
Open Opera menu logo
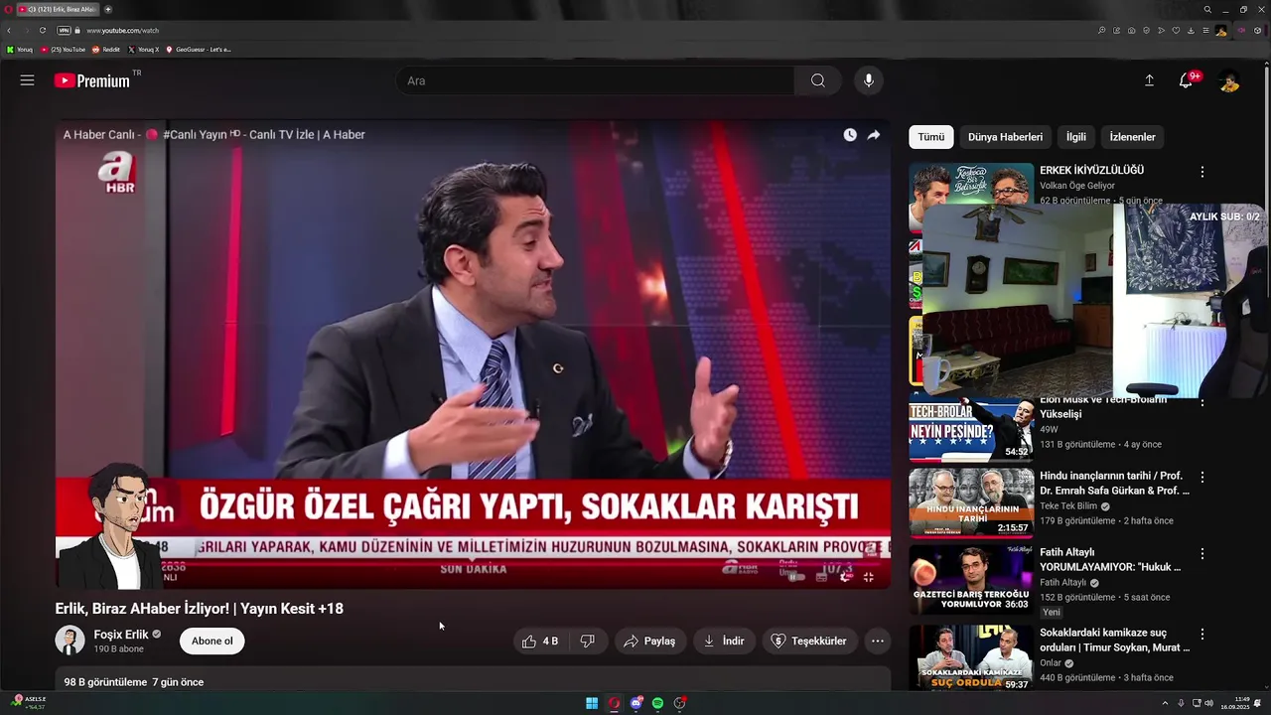pyautogui.click(x=8, y=9)
